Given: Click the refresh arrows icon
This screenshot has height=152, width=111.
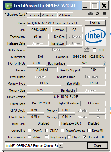Looking at the screenshot, I should [x=97, y=13].
